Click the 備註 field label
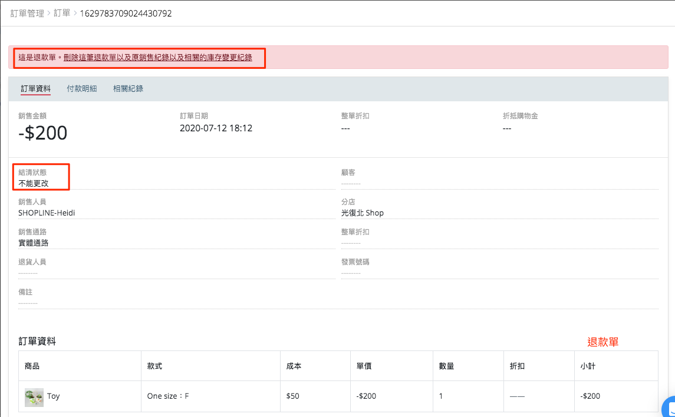 (25, 292)
